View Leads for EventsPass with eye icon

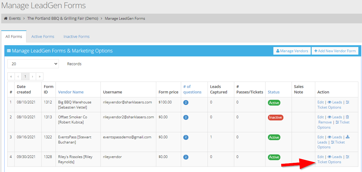tap(335, 137)
